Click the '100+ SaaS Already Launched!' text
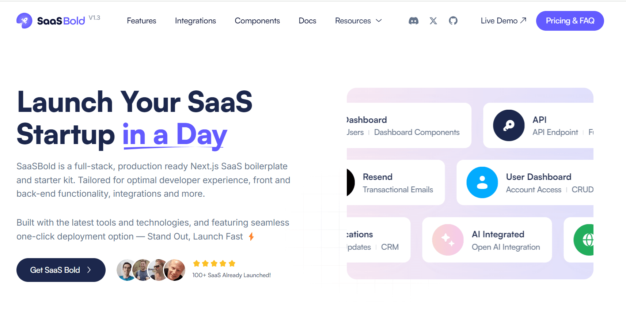This screenshot has width=626, height=317. (232, 275)
